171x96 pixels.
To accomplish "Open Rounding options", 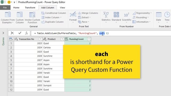I will [141, 17].
